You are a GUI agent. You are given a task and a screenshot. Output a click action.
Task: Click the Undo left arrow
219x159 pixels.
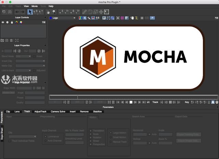coord(17,12)
